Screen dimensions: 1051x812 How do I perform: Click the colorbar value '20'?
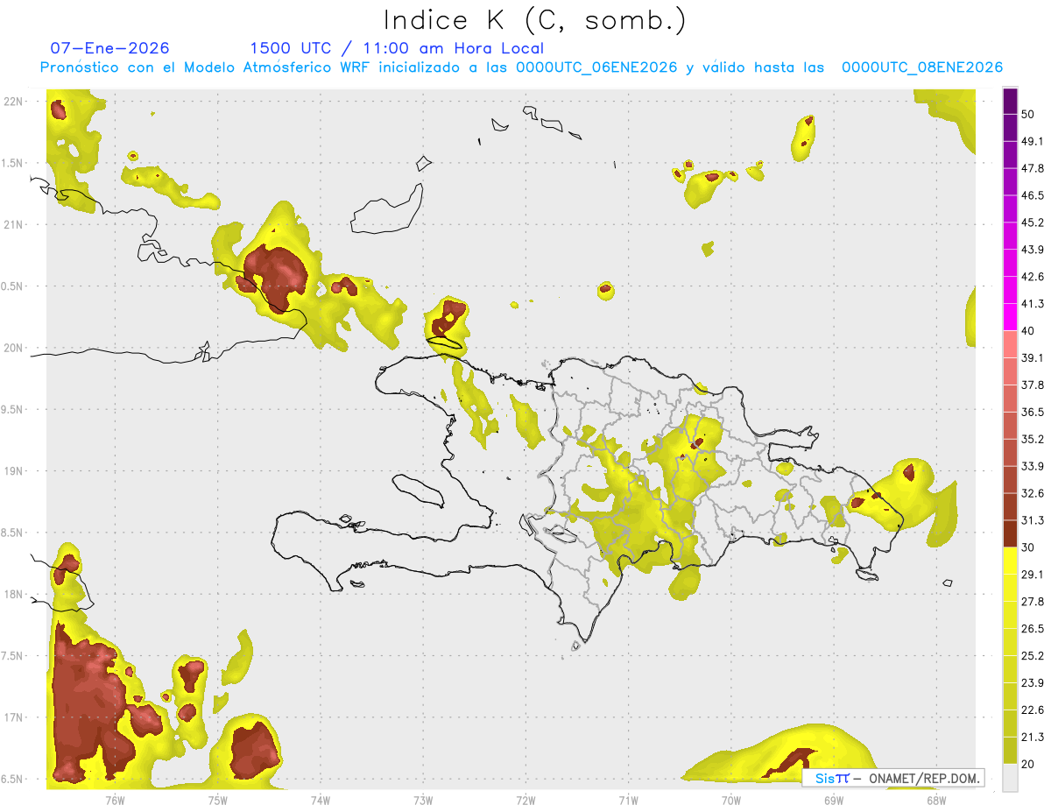(1028, 765)
